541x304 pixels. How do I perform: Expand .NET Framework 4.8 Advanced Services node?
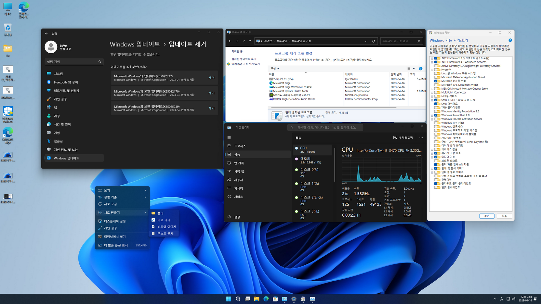point(432,62)
